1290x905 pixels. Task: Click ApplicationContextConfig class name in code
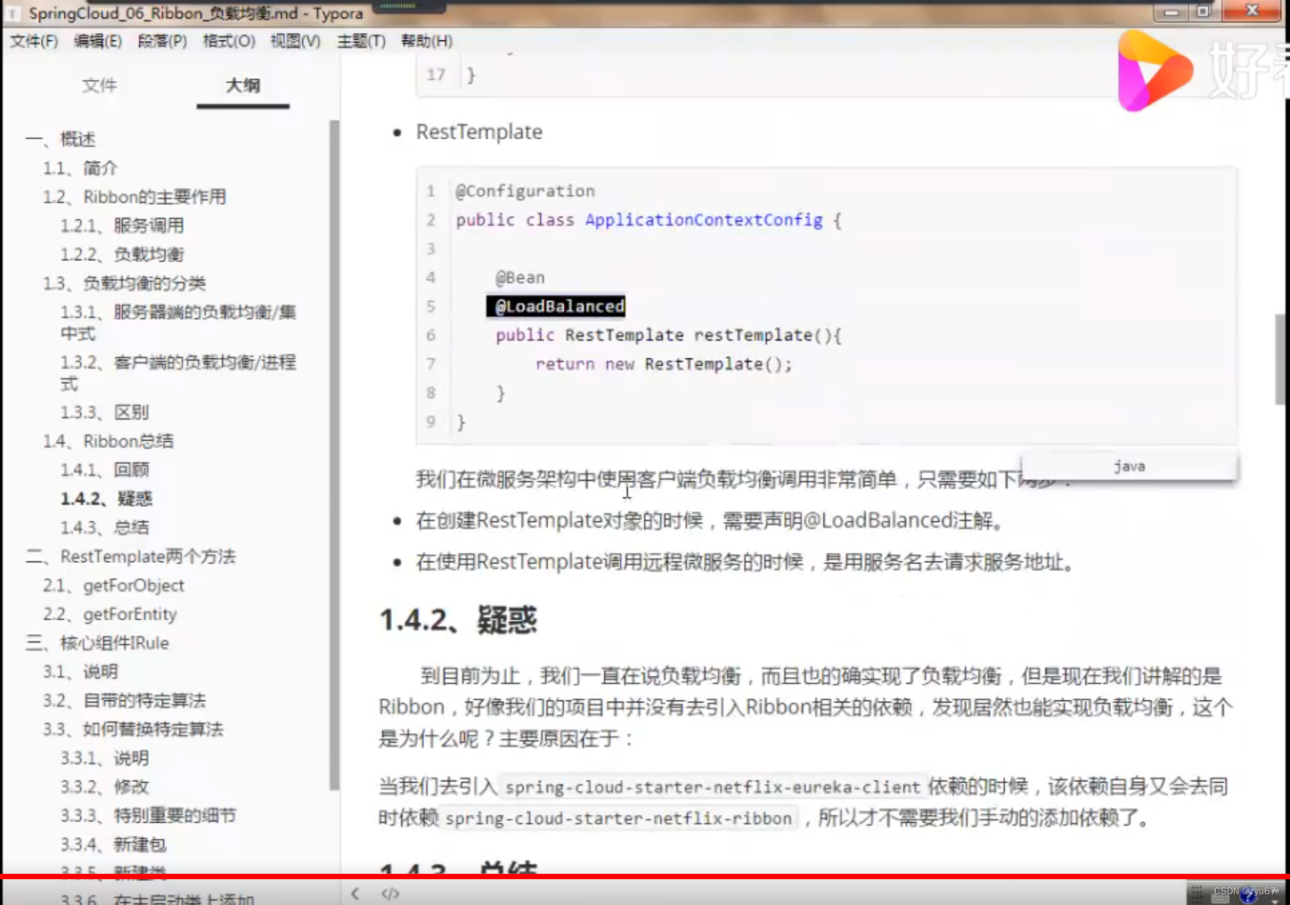pyautogui.click(x=704, y=220)
